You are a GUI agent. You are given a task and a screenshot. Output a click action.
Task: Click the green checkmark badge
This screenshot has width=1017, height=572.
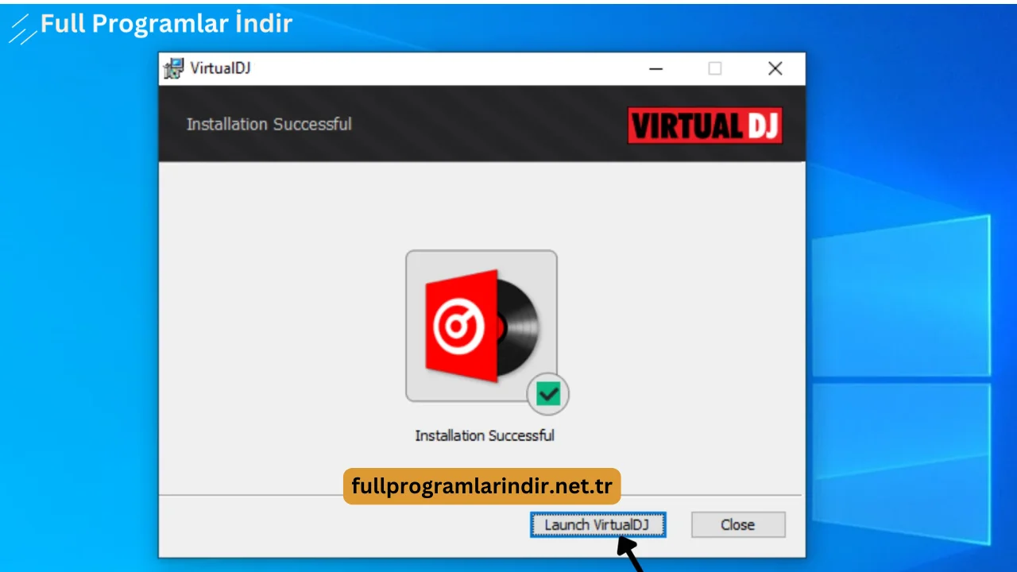[548, 393]
